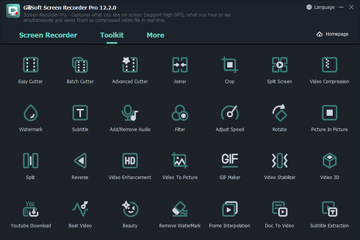The image size is (360, 240).
Task: Go to the Homepage
Action: 332,34
